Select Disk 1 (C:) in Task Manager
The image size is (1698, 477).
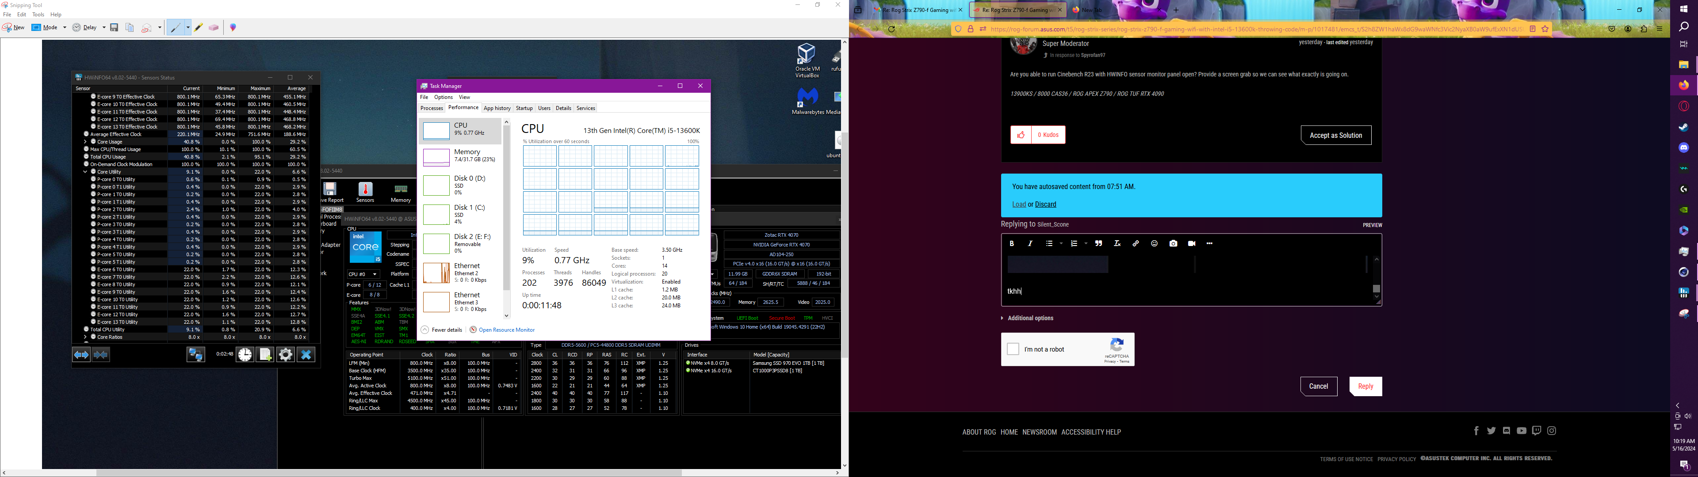pyautogui.click(x=459, y=215)
